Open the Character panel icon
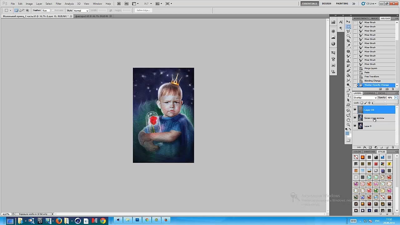 (341, 22)
